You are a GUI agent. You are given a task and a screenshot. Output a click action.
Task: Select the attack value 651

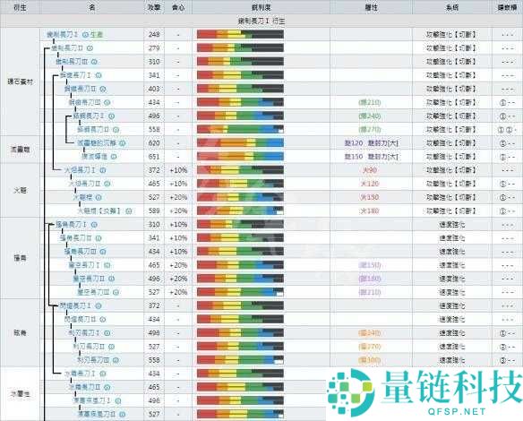coord(154,157)
